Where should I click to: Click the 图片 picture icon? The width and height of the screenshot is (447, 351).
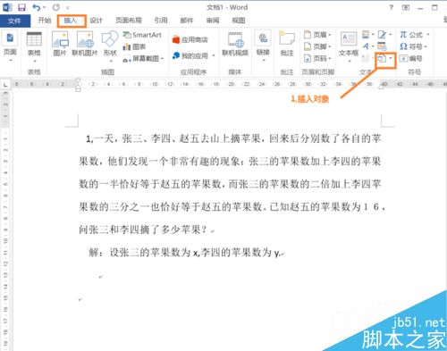pyautogui.click(x=60, y=44)
